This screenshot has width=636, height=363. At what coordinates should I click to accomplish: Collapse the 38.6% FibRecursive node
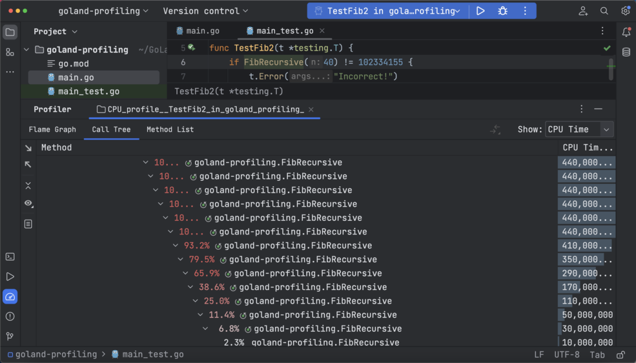pos(190,286)
